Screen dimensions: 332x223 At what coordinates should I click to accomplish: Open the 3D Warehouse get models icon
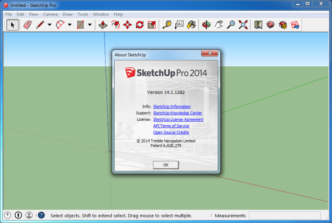(x=270, y=25)
